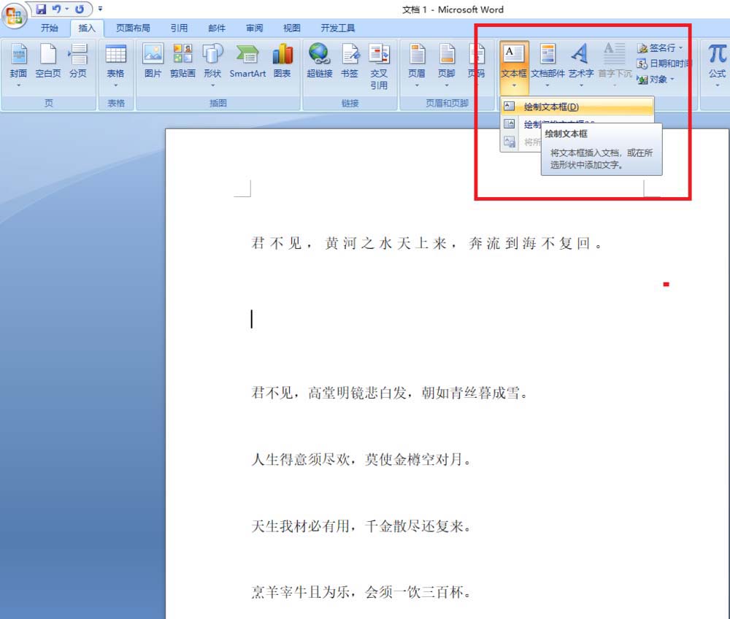Expand the shapes dropdown arrow
730x619 pixels.
click(212, 85)
